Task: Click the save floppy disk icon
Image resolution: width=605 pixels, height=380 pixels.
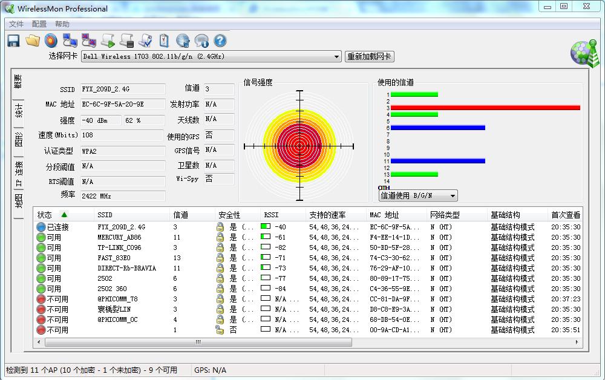Action: coord(13,41)
